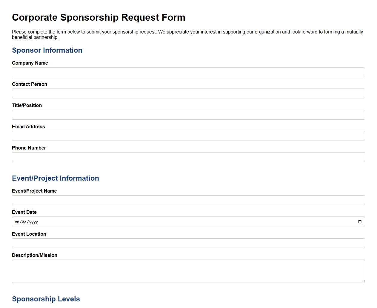377x308 pixels.
Task: Click the Event Date mm/dd/yyyy field
Action: click(x=119, y=222)
